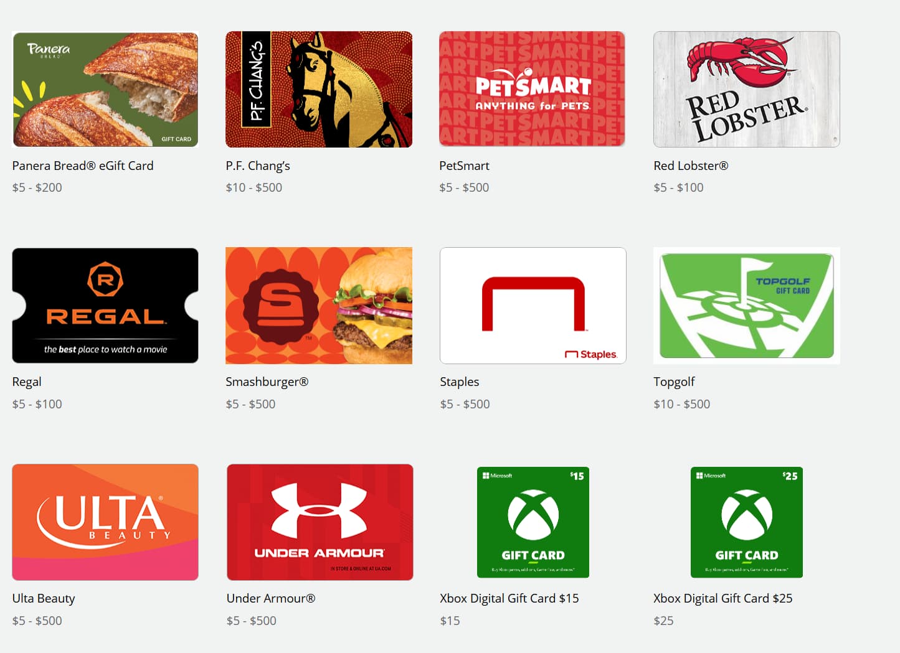Click the Topgolf product name link

(674, 382)
